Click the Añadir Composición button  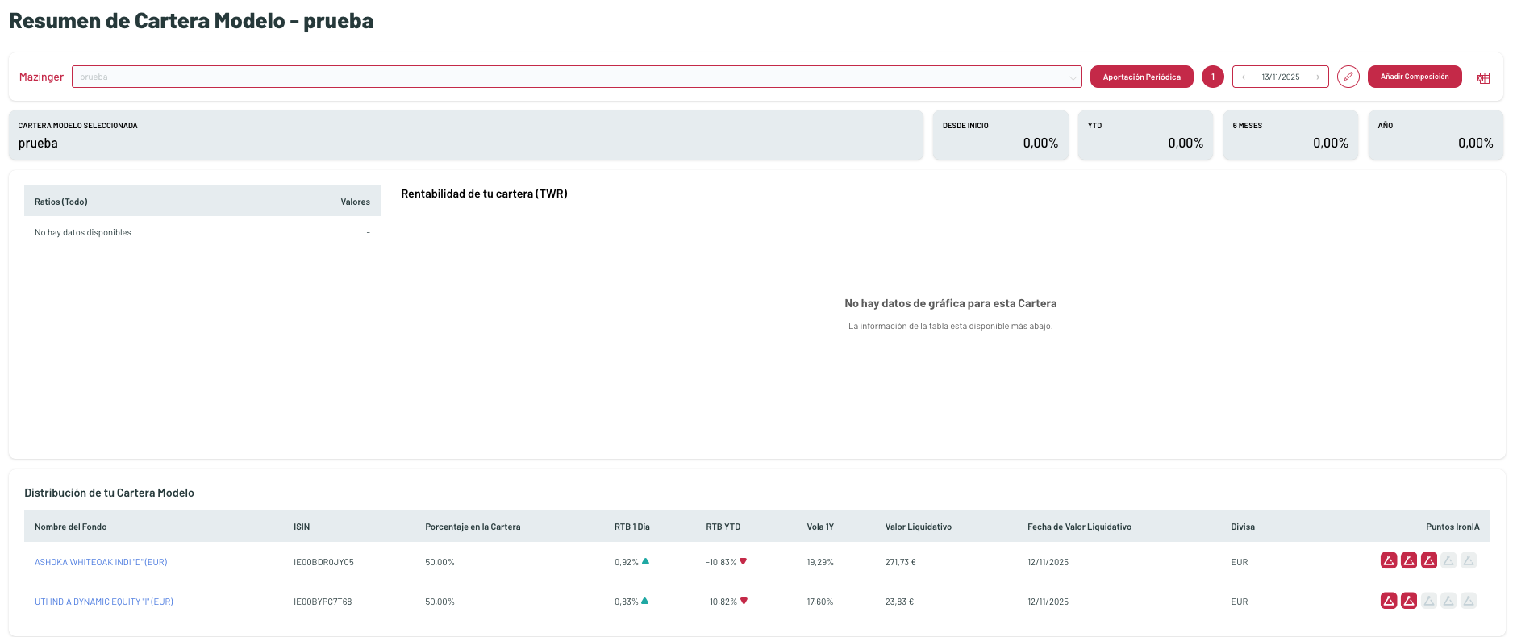click(1414, 77)
